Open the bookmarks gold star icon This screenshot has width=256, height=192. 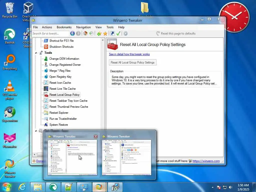click(x=105, y=33)
